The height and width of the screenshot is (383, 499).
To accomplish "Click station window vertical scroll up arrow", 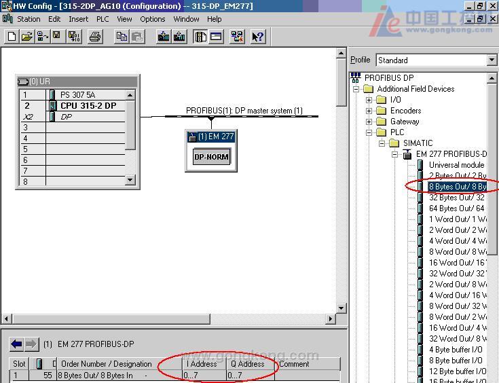I will point(341,53).
